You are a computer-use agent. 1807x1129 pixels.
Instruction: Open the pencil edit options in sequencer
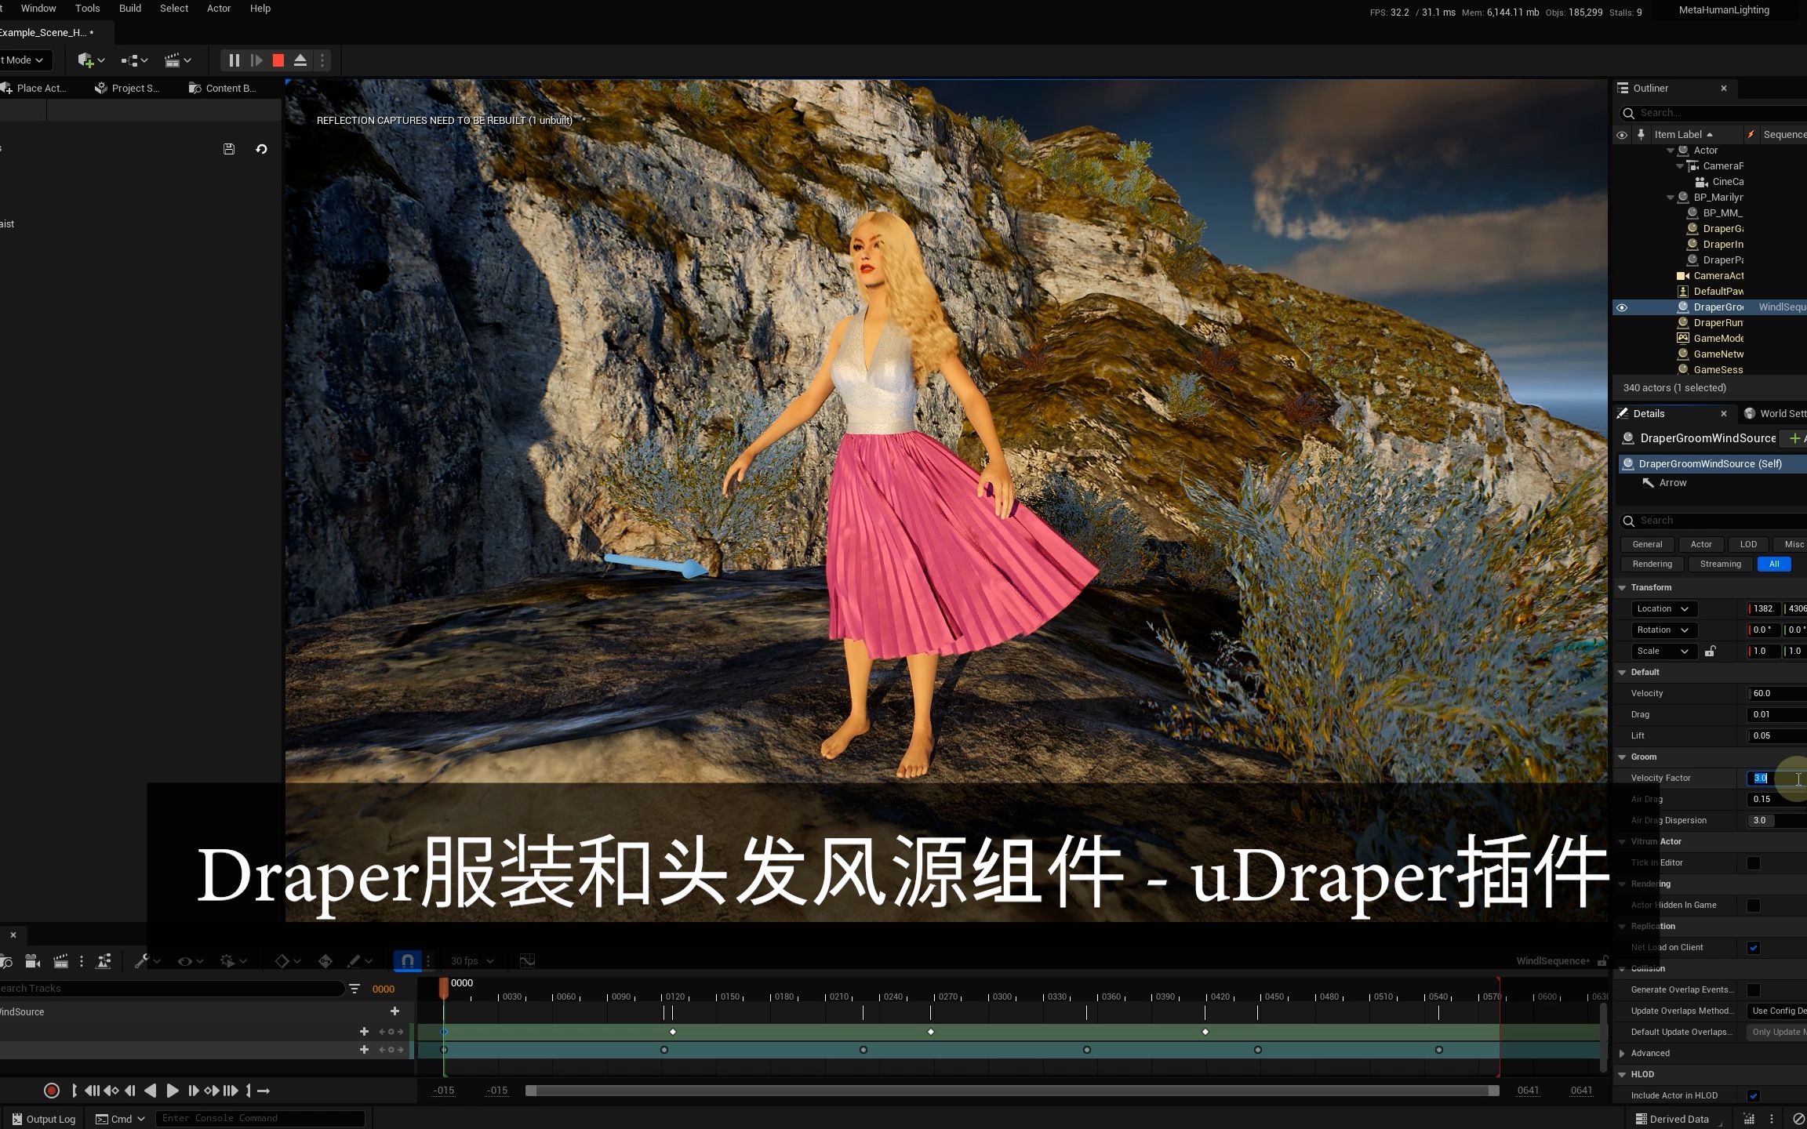(359, 960)
